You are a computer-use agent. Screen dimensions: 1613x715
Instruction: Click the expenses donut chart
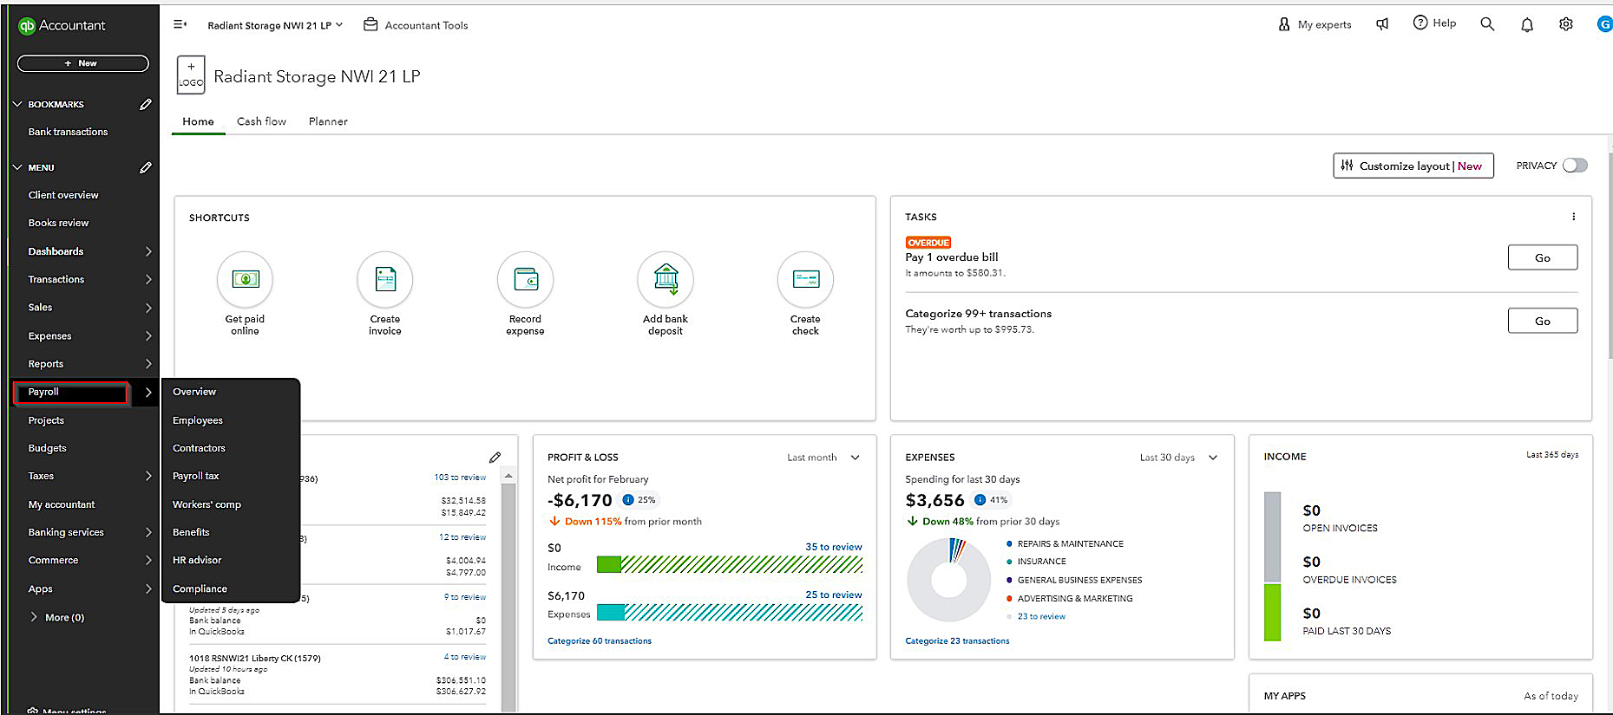pos(949,580)
